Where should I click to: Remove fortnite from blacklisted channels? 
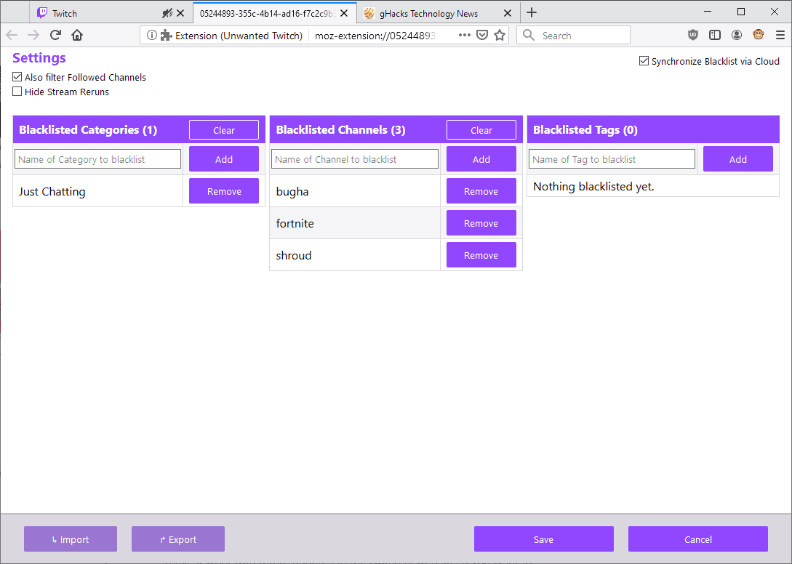coord(481,222)
